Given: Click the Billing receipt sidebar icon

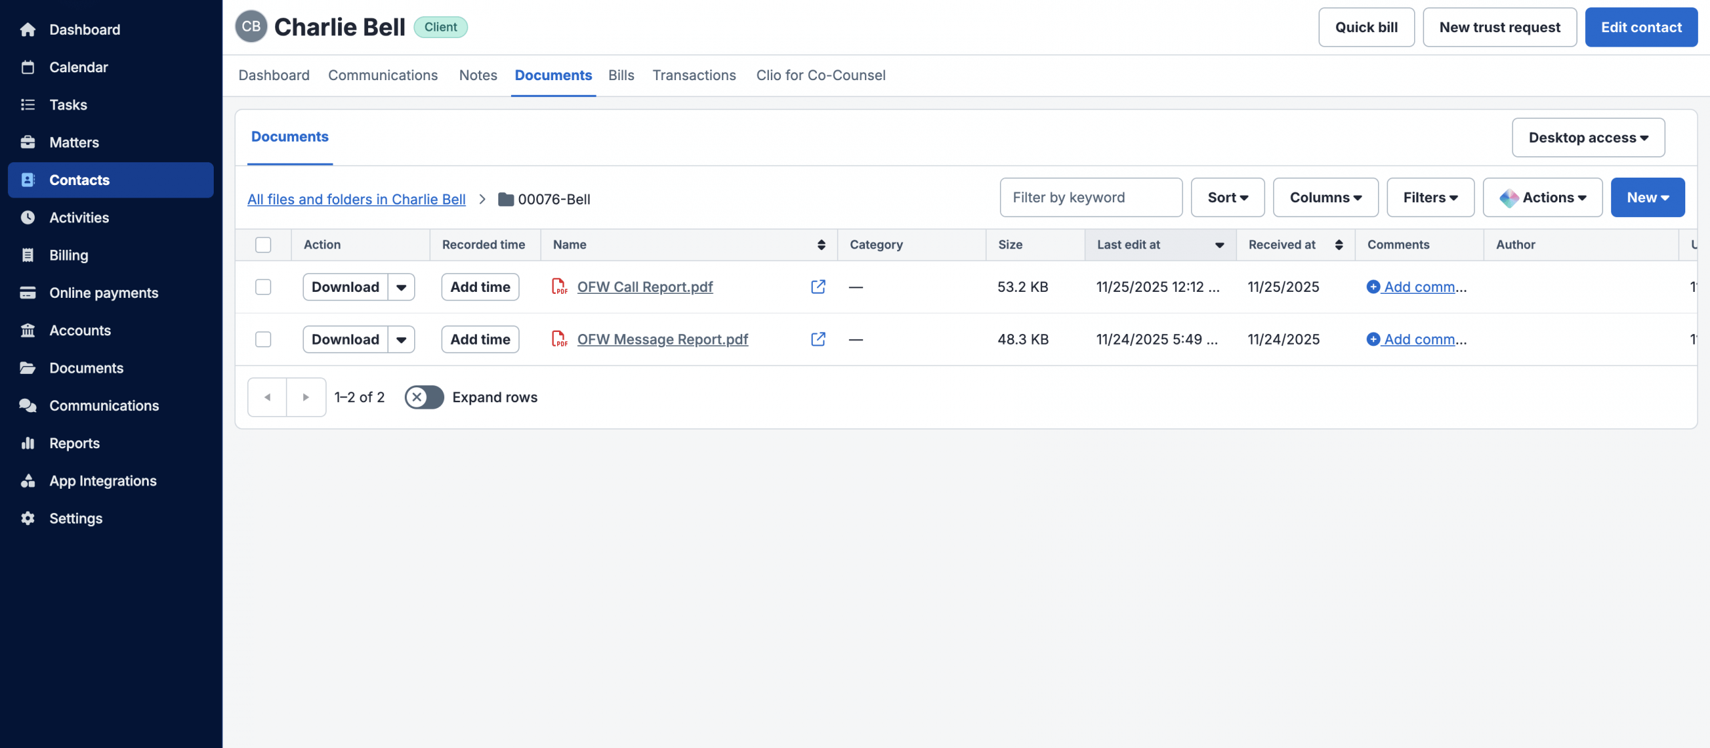Looking at the screenshot, I should [x=27, y=255].
